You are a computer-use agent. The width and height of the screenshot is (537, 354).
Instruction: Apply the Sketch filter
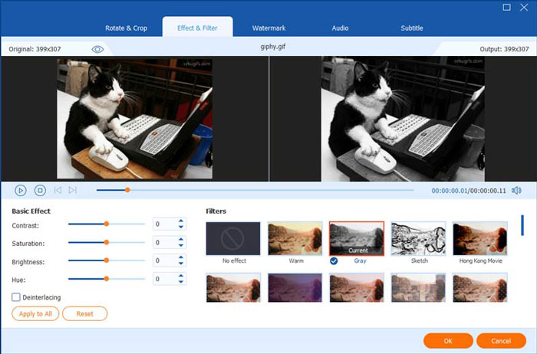point(418,238)
